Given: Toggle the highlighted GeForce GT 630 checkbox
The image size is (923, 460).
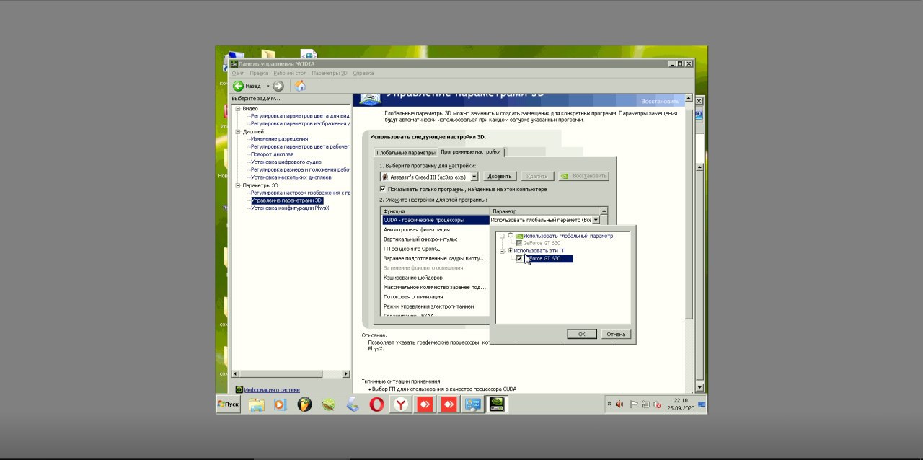Looking at the screenshot, I should [519, 258].
